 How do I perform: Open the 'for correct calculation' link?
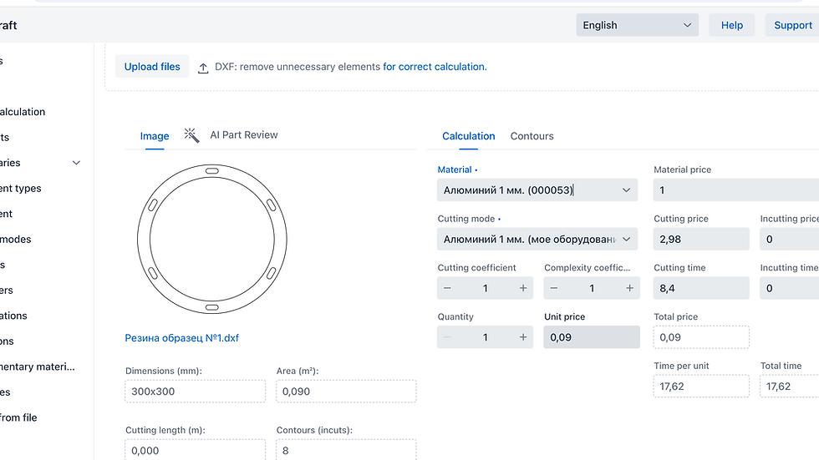coord(434,67)
